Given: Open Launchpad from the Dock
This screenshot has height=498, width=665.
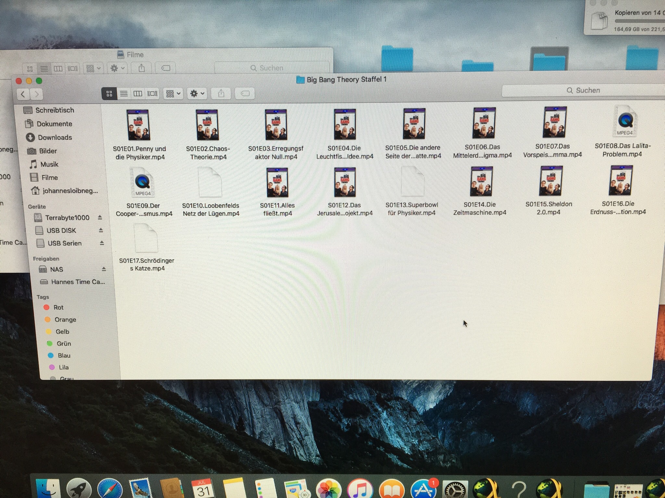Looking at the screenshot, I should tap(79, 489).
